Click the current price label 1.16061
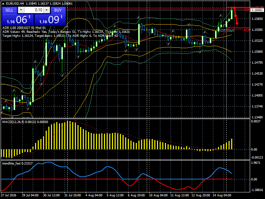 click(257, 10)
